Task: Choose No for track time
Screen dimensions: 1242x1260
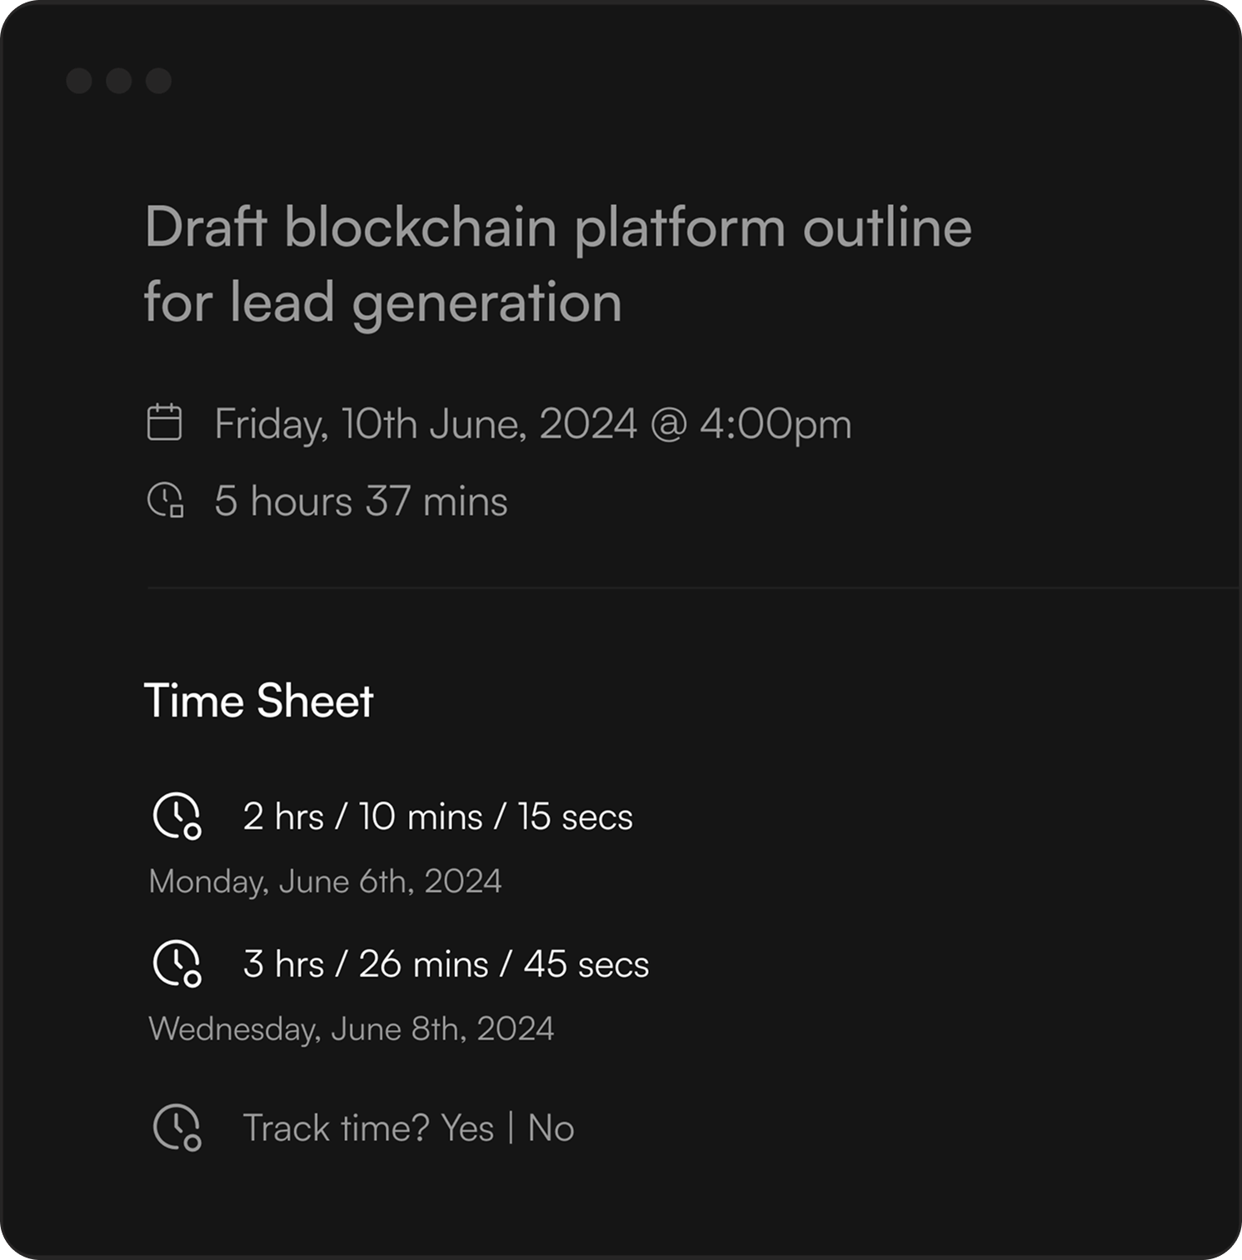Action: [551, 1128]
